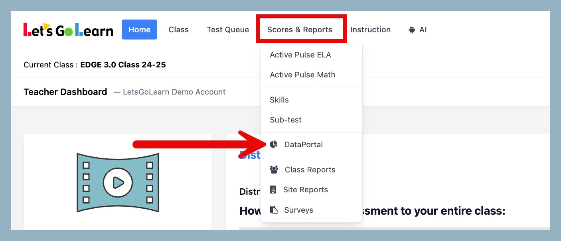
Task: Go to the Home page button
Action: [139, 30]
